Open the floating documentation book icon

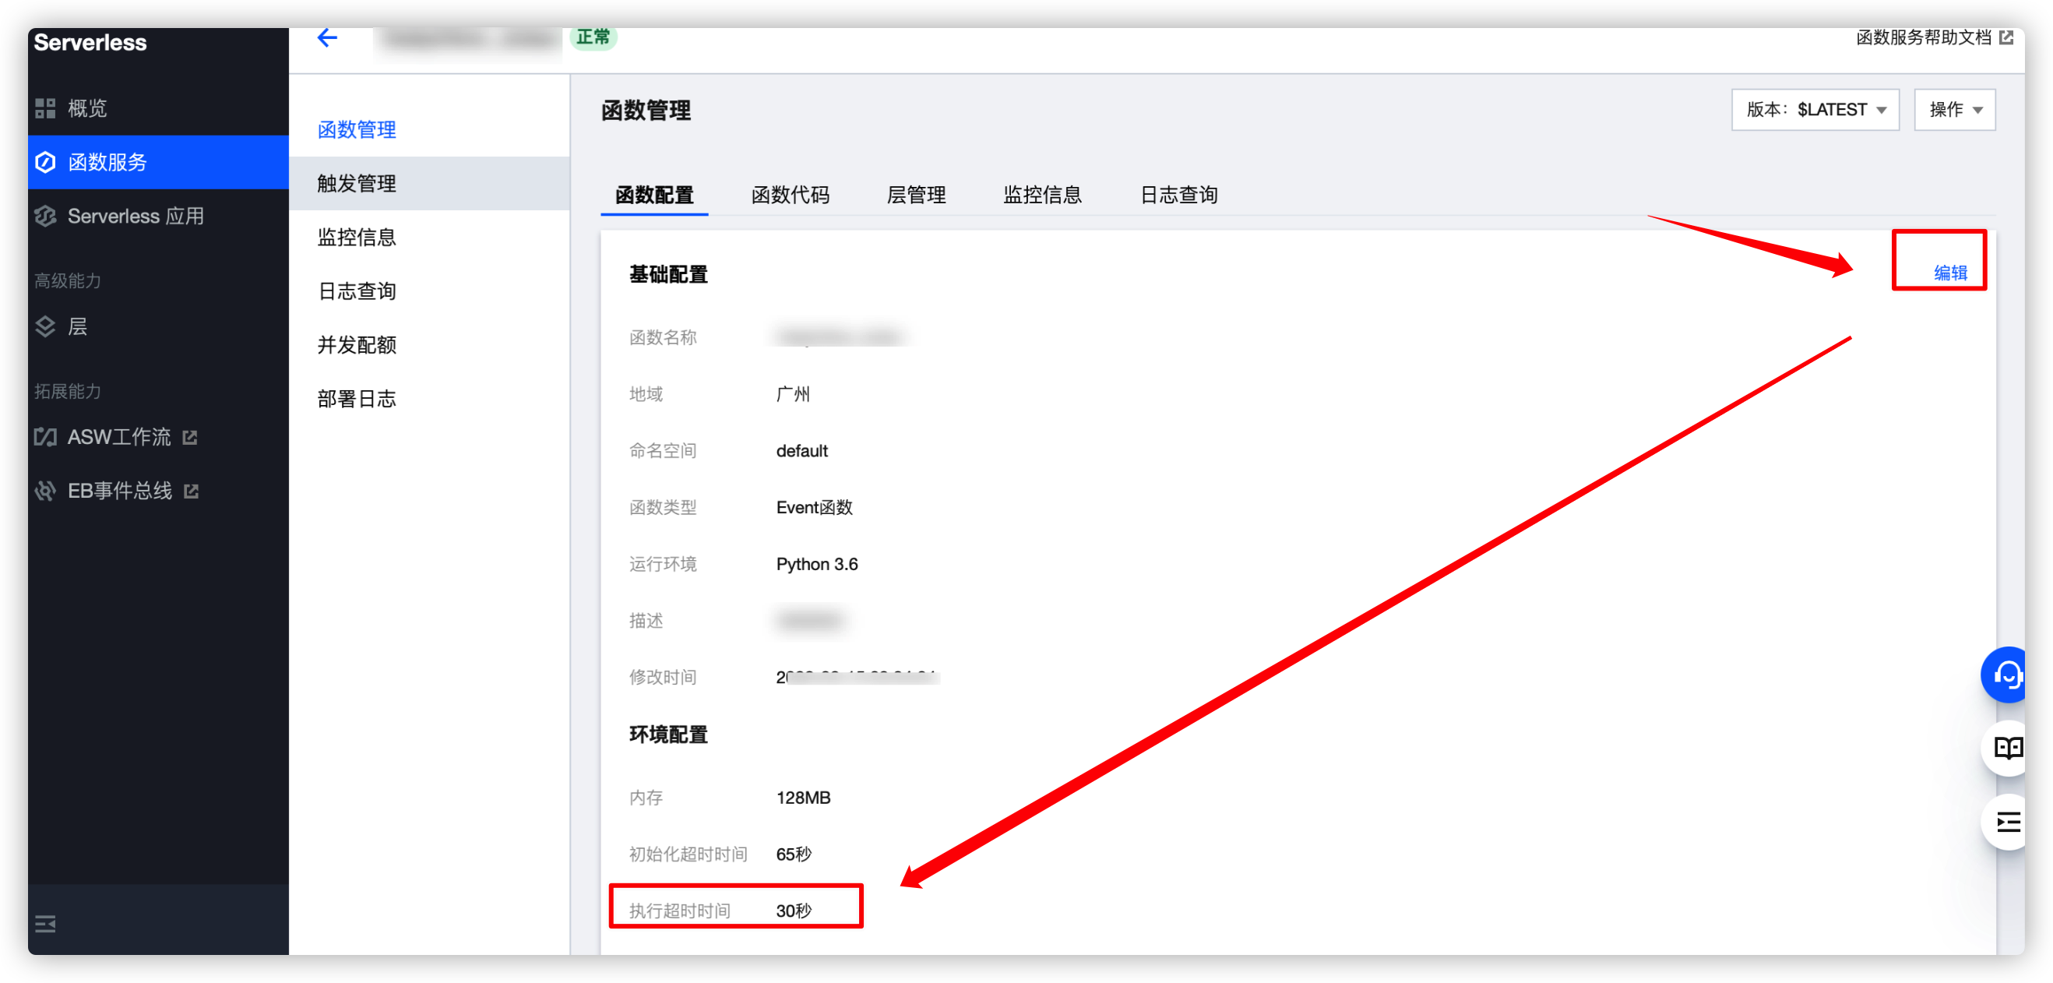point(2007,748)
